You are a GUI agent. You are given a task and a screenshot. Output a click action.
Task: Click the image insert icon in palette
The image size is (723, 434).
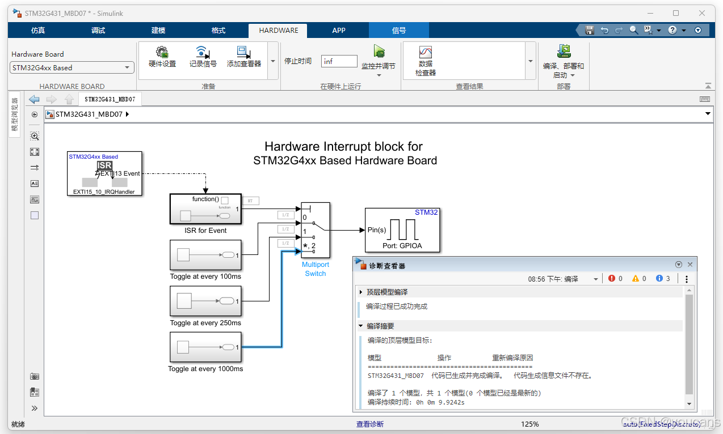tap(35, 199)
